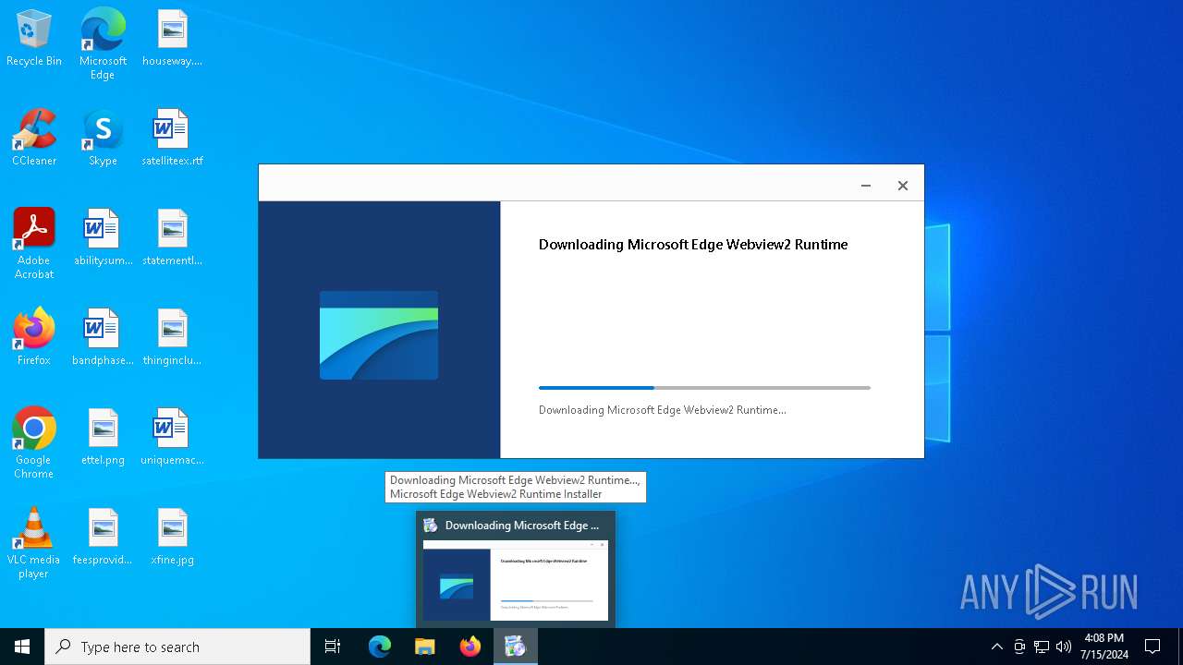The image size is (1183, 665).
Task: Select the feesprovid image file
Action: 103,538
